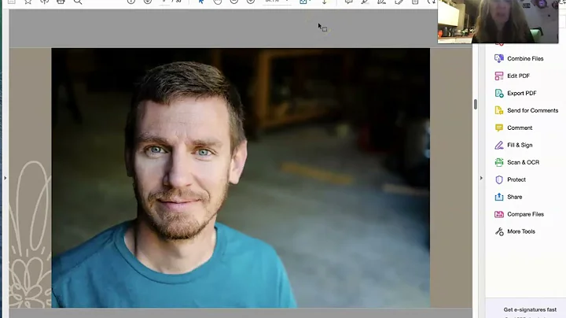Click the 'Get e-signatures fast' promo text
This screenshot has width=566, height=318.
[530, 309]
